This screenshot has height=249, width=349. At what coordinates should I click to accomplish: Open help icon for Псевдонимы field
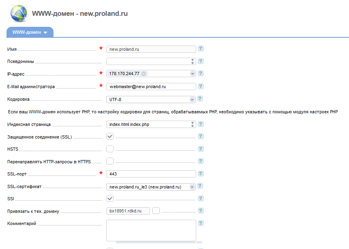pos(201,61)
